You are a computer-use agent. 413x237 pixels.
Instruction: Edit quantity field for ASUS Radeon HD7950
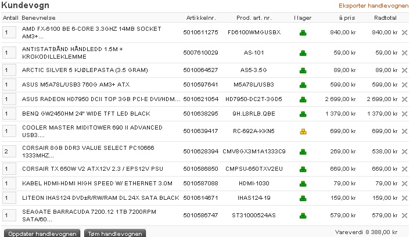9,99
